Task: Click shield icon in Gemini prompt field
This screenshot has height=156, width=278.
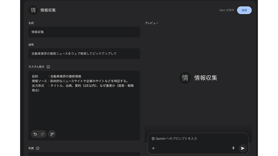Action: click(153, 139)
